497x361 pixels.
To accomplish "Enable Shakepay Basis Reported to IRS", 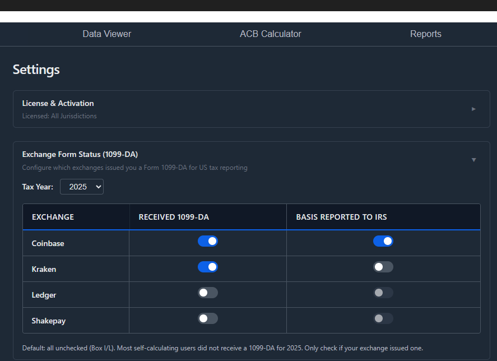I will [383, 318].
